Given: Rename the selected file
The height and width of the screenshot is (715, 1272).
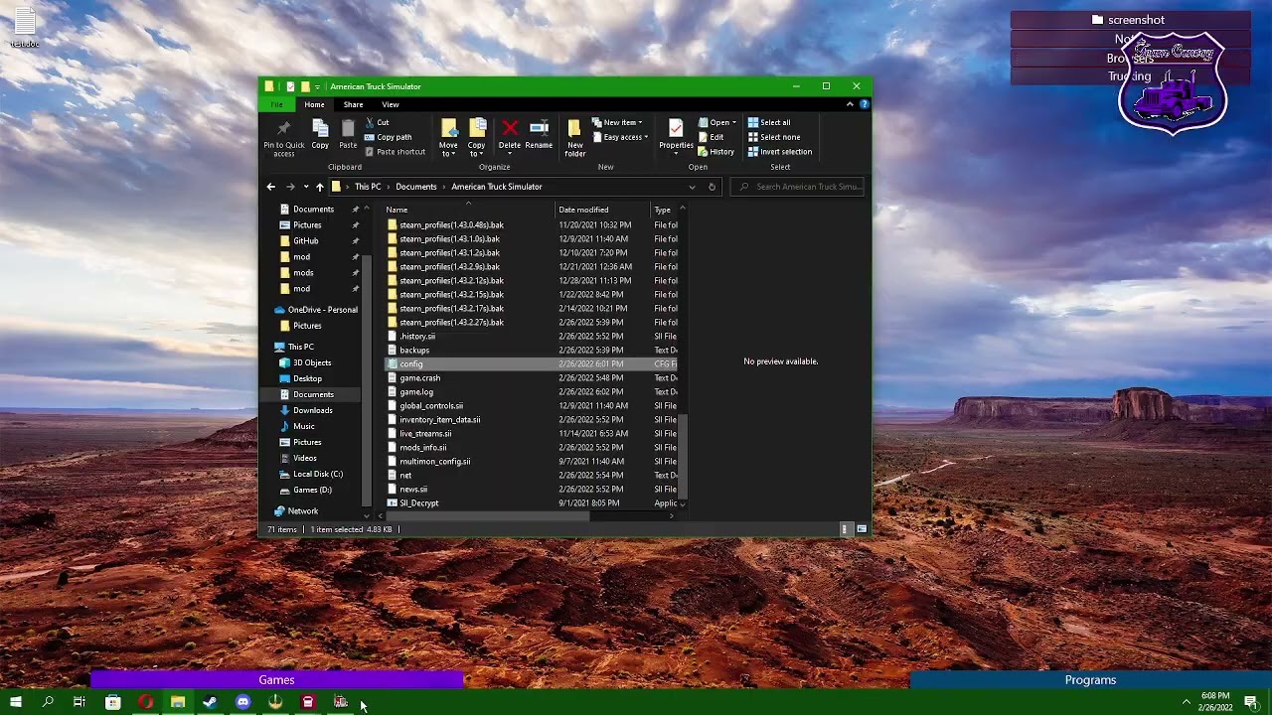Looking at the screenshot, I should click(x=539, y=135).
